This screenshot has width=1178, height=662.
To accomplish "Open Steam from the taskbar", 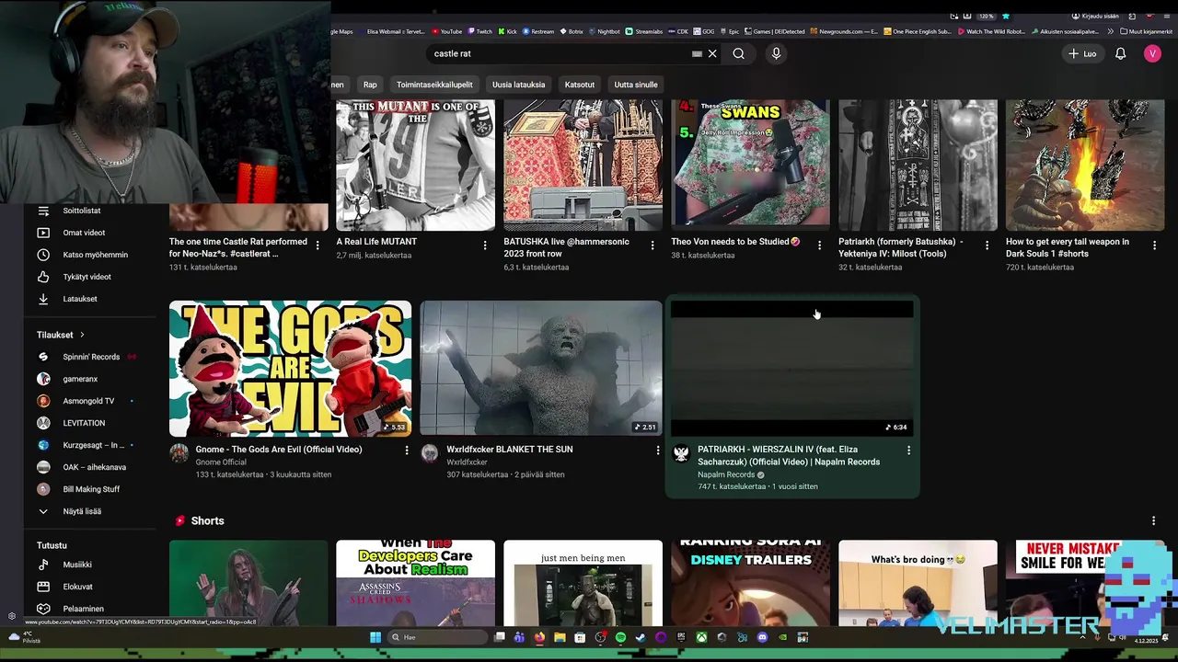I will tap(641, 637).
